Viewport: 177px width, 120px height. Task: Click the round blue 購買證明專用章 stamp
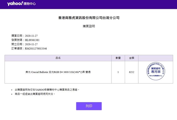tap(155, 72)
